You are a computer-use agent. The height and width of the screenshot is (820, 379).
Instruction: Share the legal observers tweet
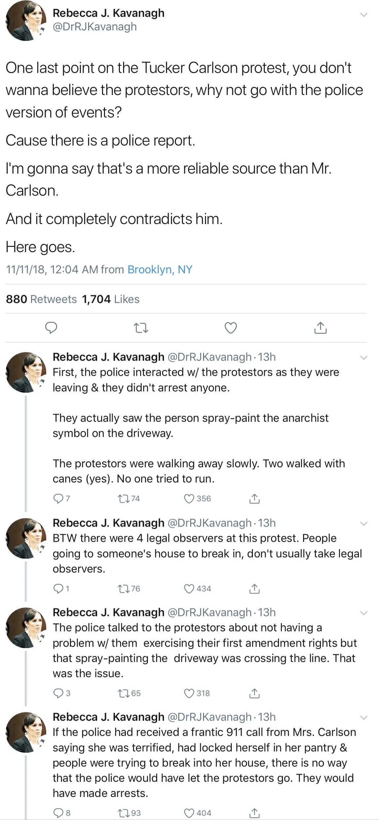point(254,588)
